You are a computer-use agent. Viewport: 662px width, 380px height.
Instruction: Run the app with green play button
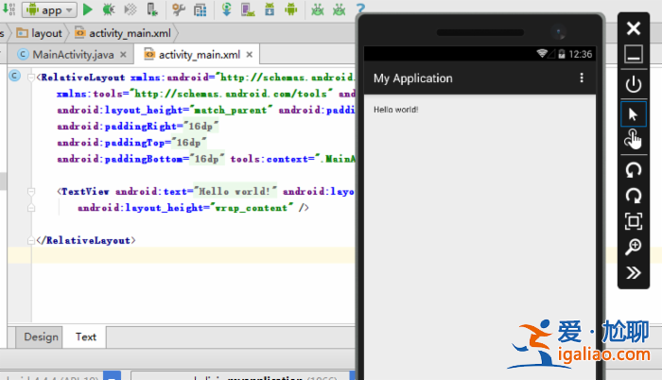pos(88,9)
